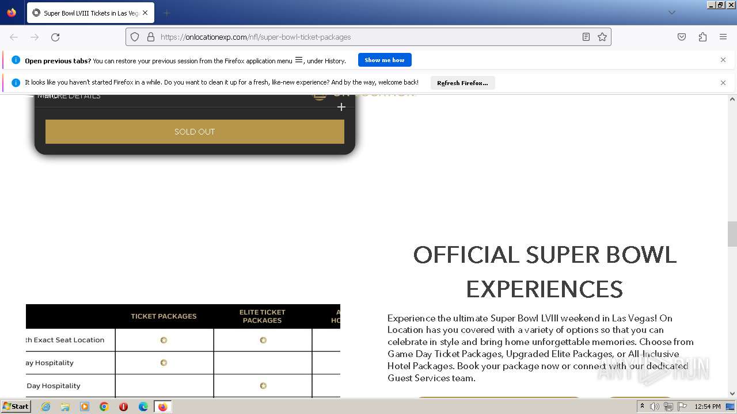Click star in Ticket Packages Exact Seat row
737x414 pixels.
(164, 340)
